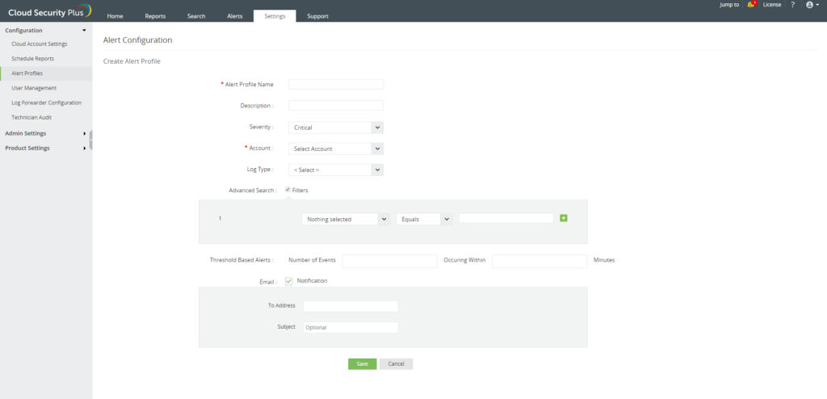This screenshot has width=827, height=399.
Task: Toggle the Filters checkbox
Action: click(x=288, y=190)
